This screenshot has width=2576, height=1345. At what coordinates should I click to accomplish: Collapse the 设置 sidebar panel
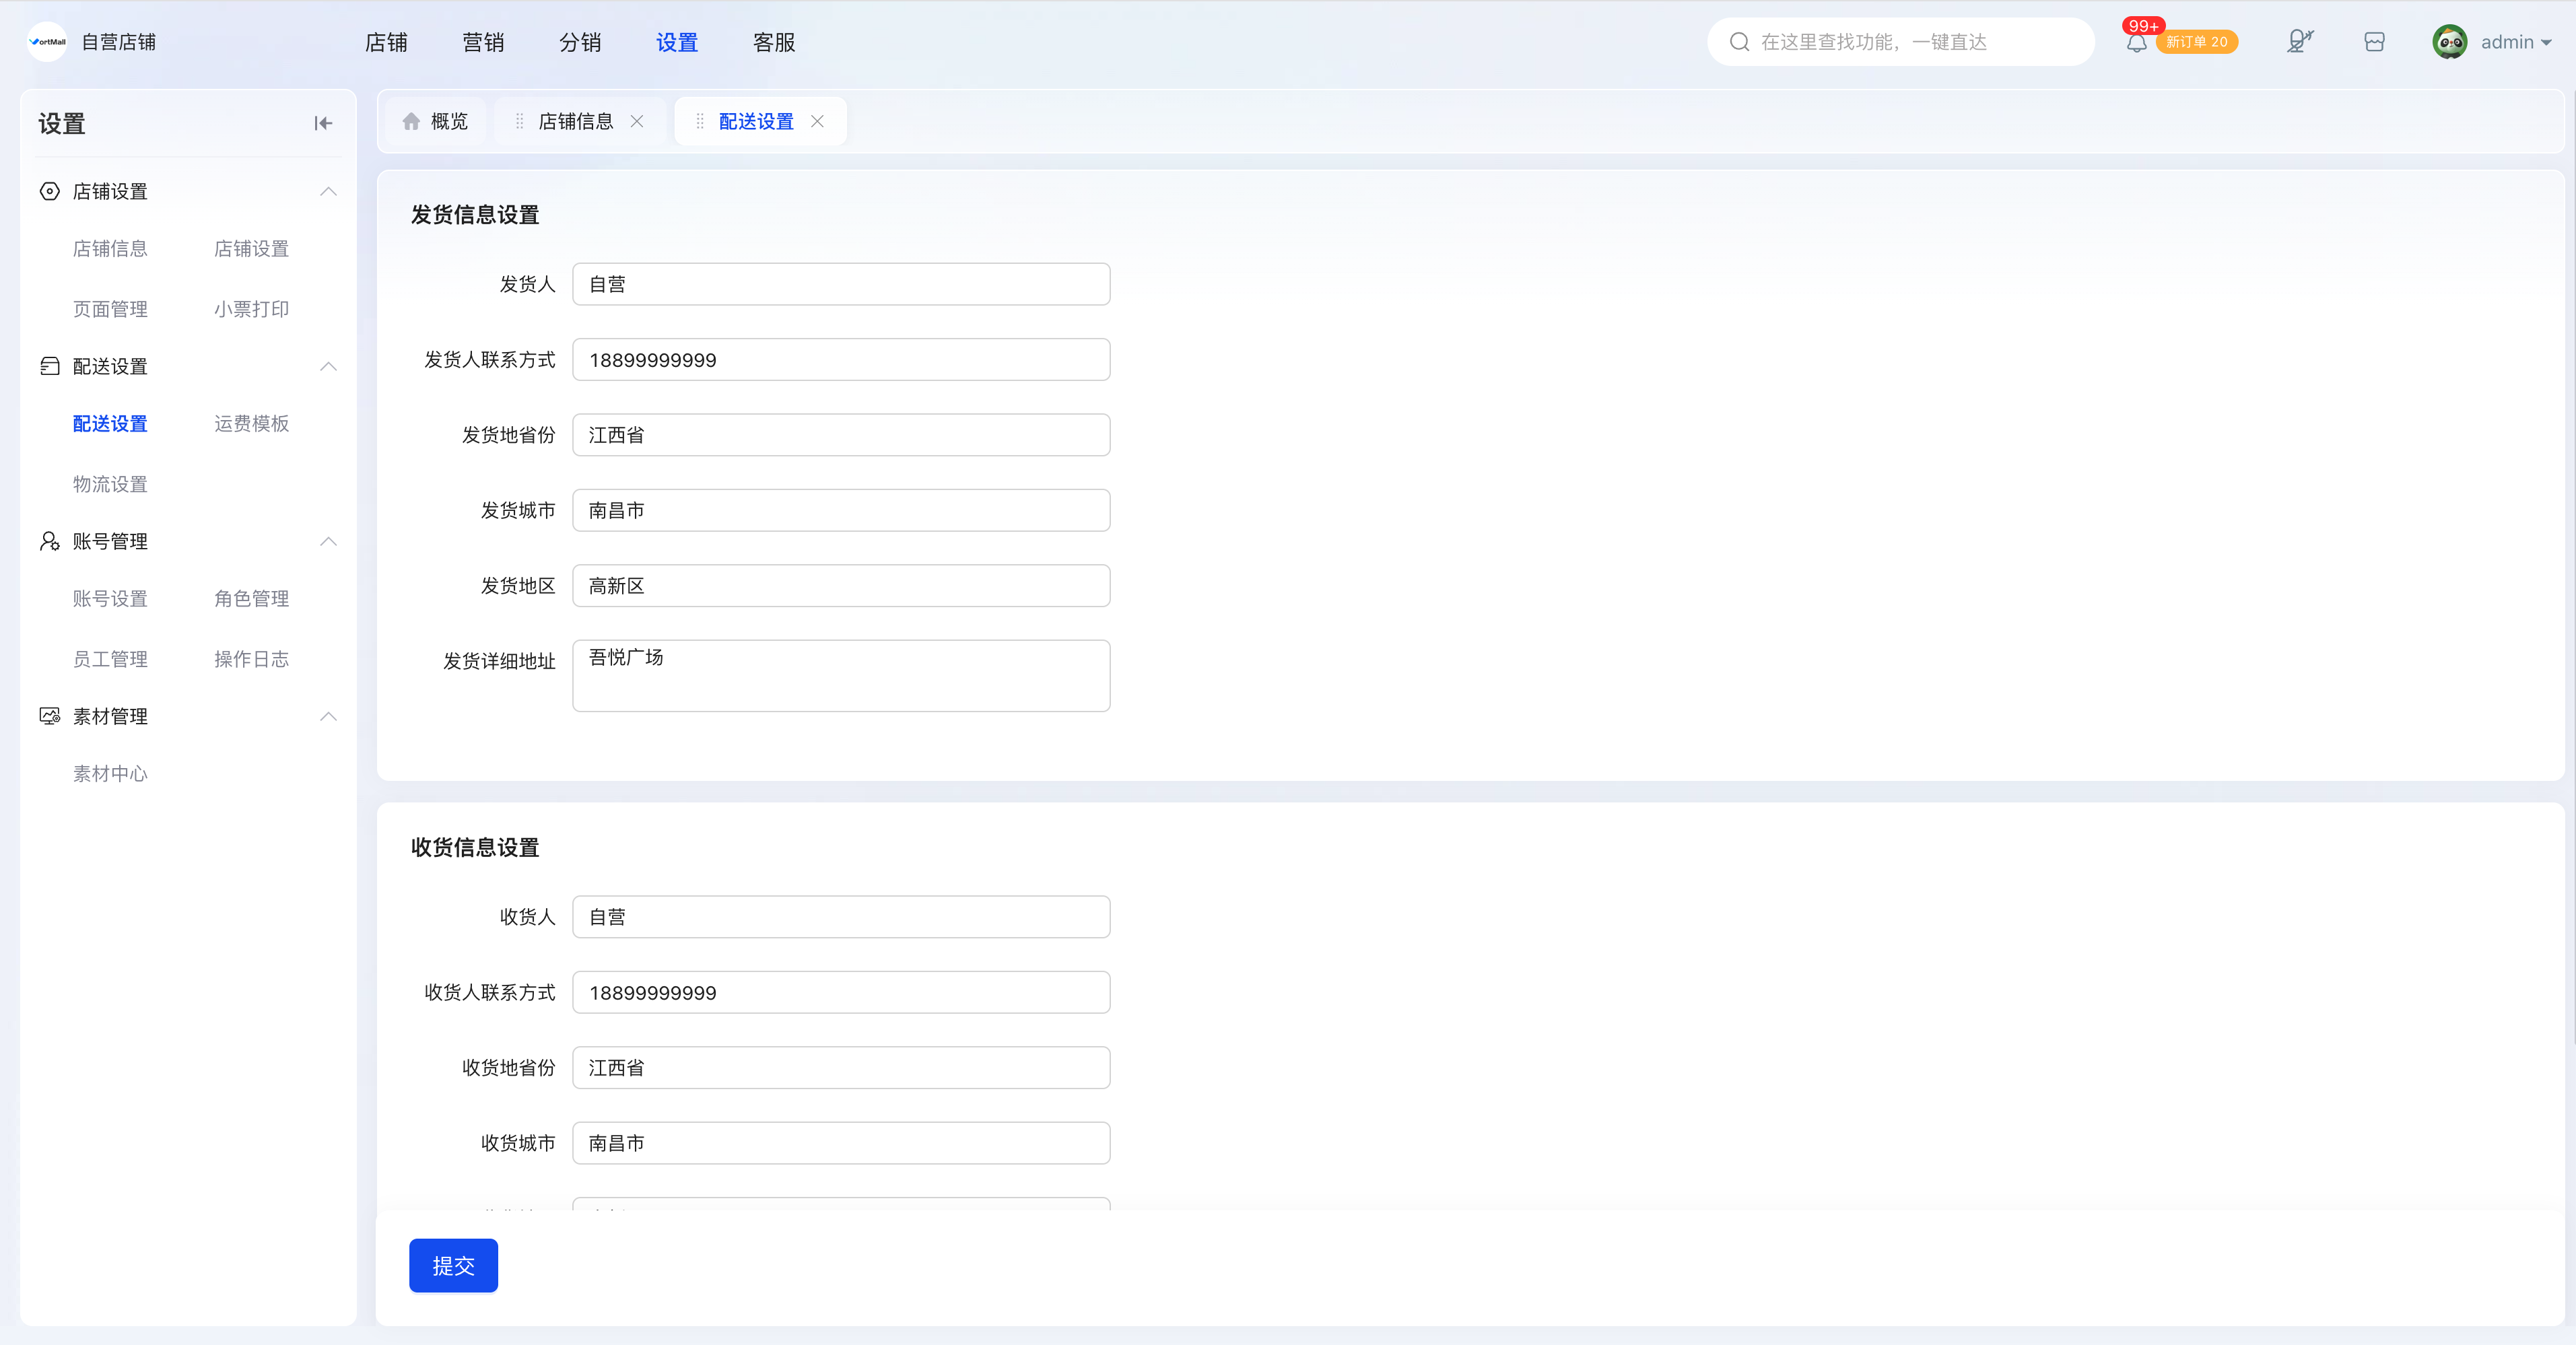pyautogui.click(x=322, y=123)
